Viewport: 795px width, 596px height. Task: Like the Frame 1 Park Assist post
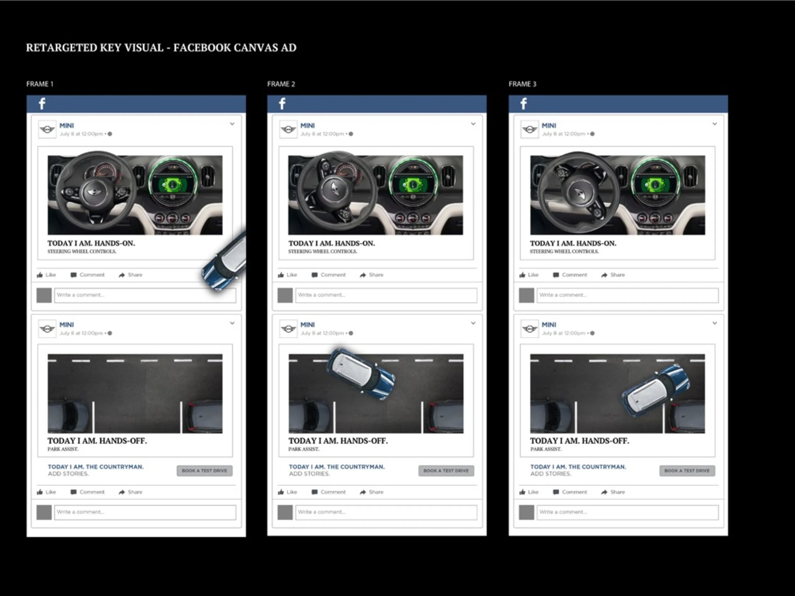[46, 492]
